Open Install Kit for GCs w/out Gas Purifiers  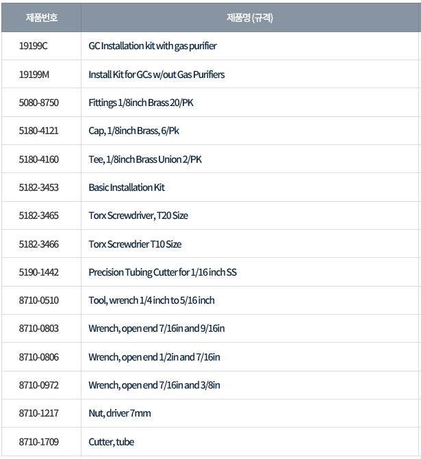pos(157,74)
